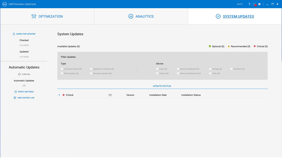The width and height of the screenshot is (282, 158).
Task: Open the View History Log link
Action: [x=26, y=98]
